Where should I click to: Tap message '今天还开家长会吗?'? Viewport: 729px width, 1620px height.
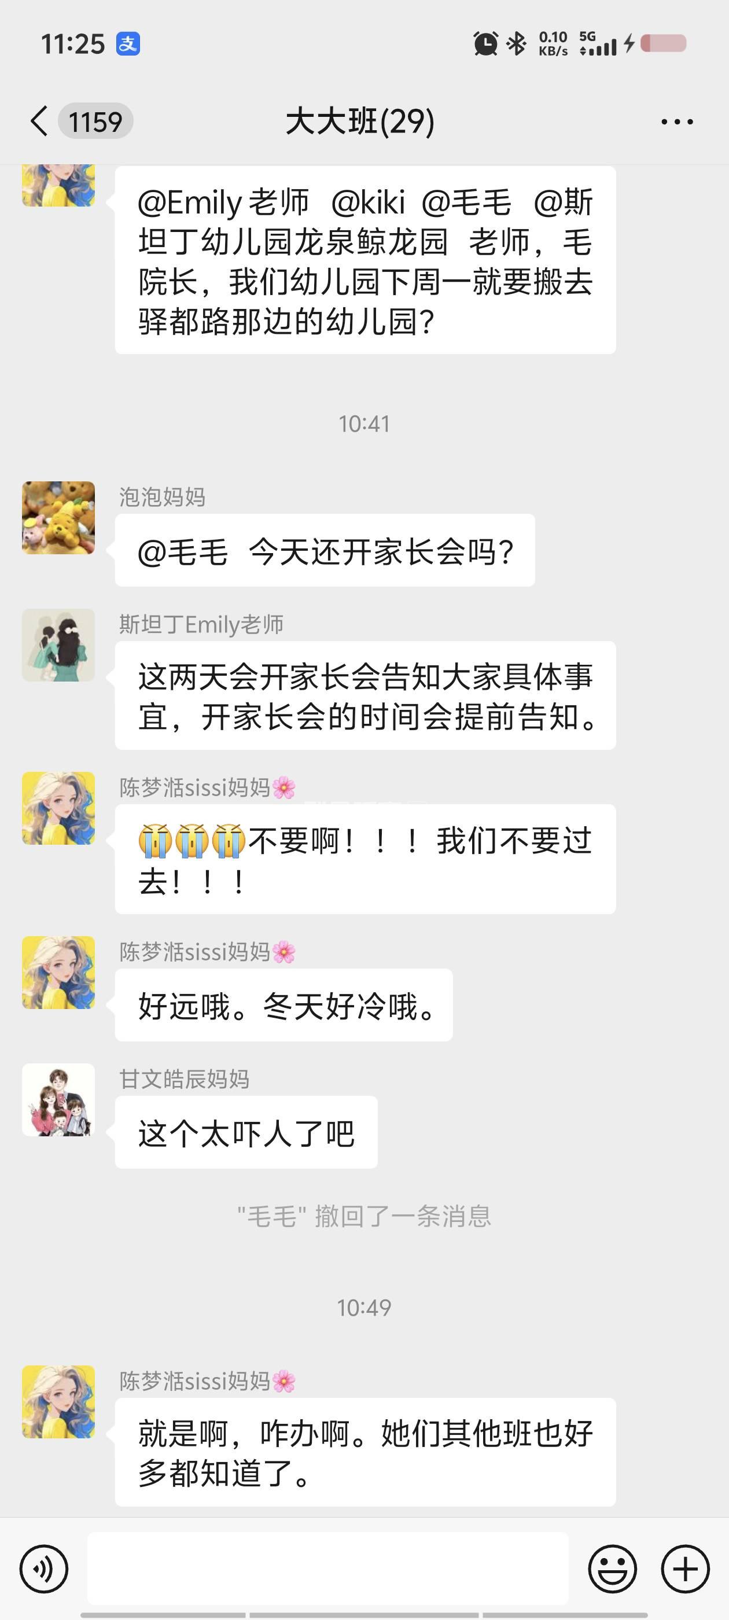[x=325, y=550]
